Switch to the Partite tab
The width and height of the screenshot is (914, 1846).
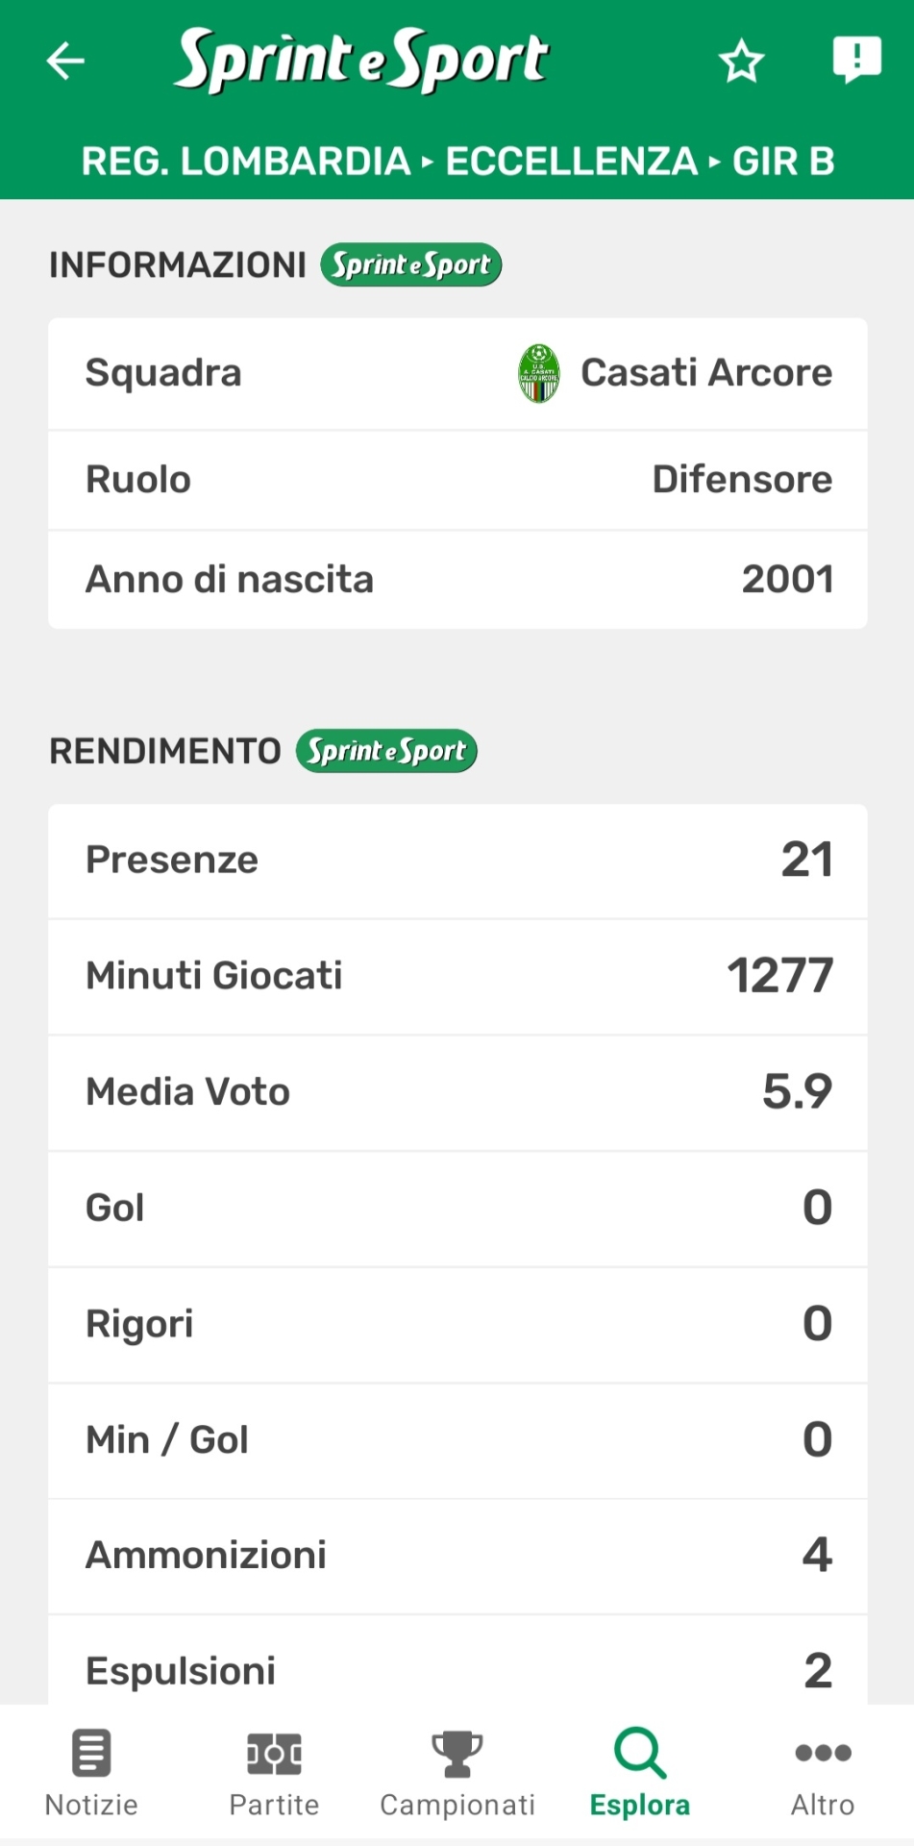click(274, 1772)
